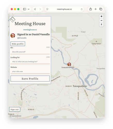113x129 pixels.
Task: Click the Meeting House diamond logo
Action: [12, 20]
